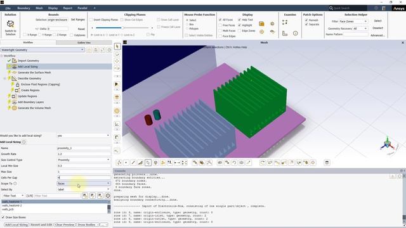Click the rotate view tool in vertical toolbar
The image size is (406, 228).
coord(117,54)
